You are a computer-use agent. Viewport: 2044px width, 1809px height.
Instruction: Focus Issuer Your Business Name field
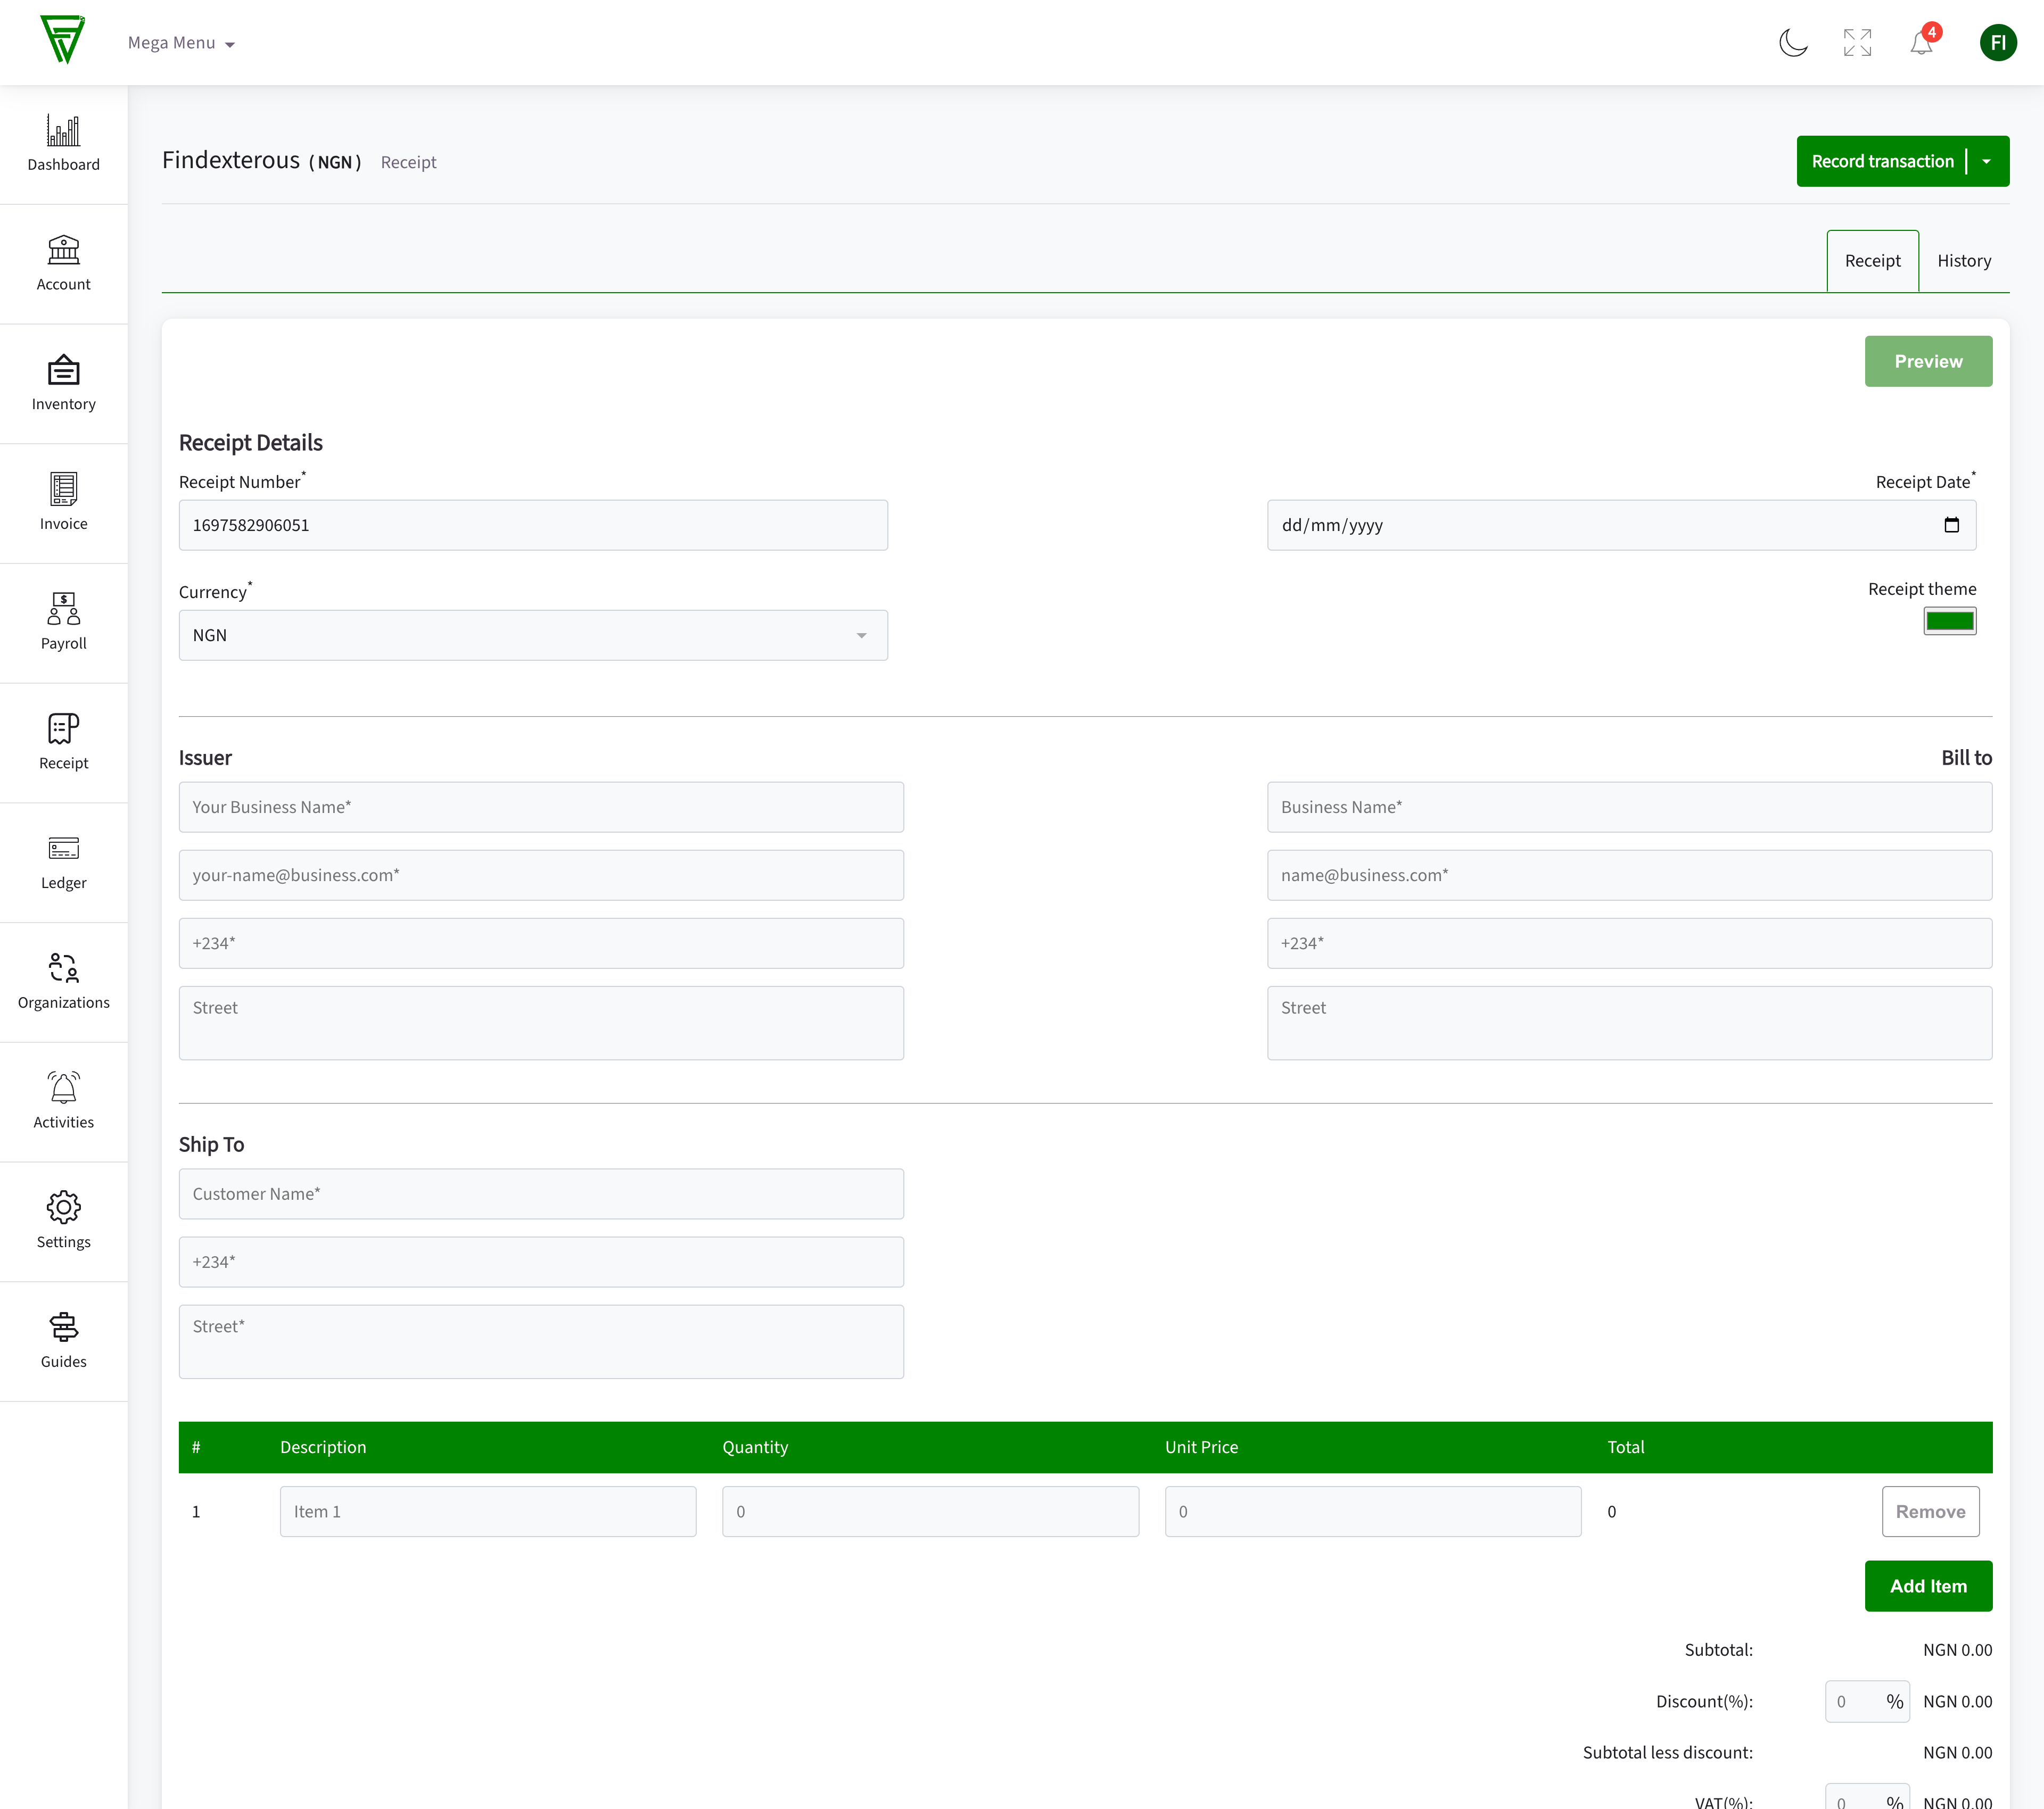point(541,808)
